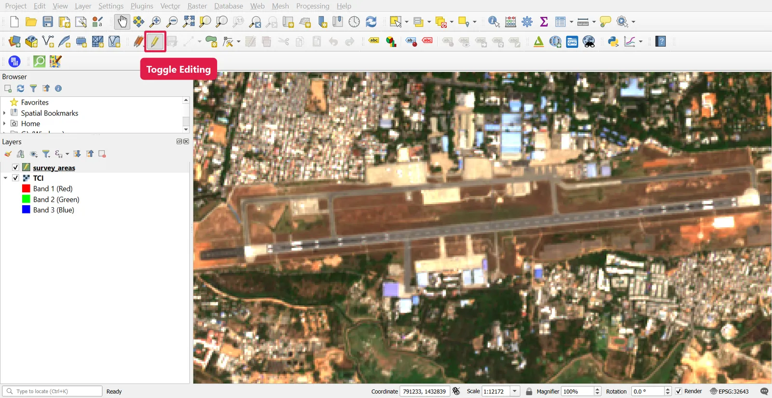Click the Add Polygon Feature icon
Screen dimensions: 772x398
tap(211, 41)
